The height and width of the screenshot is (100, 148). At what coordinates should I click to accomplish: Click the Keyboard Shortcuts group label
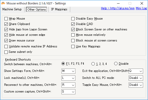[x=18, y=60]
